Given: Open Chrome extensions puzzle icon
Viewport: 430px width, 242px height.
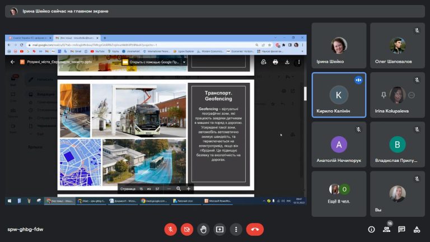Looking at the screenshot, I should click(284, 45).
